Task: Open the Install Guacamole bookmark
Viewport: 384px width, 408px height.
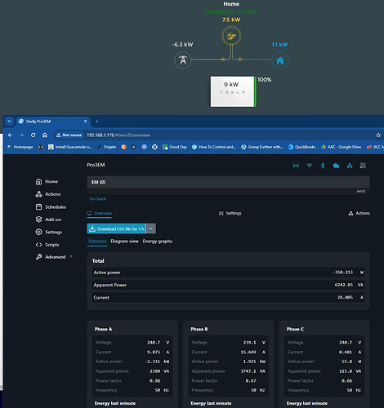Action: click(70, 147)
